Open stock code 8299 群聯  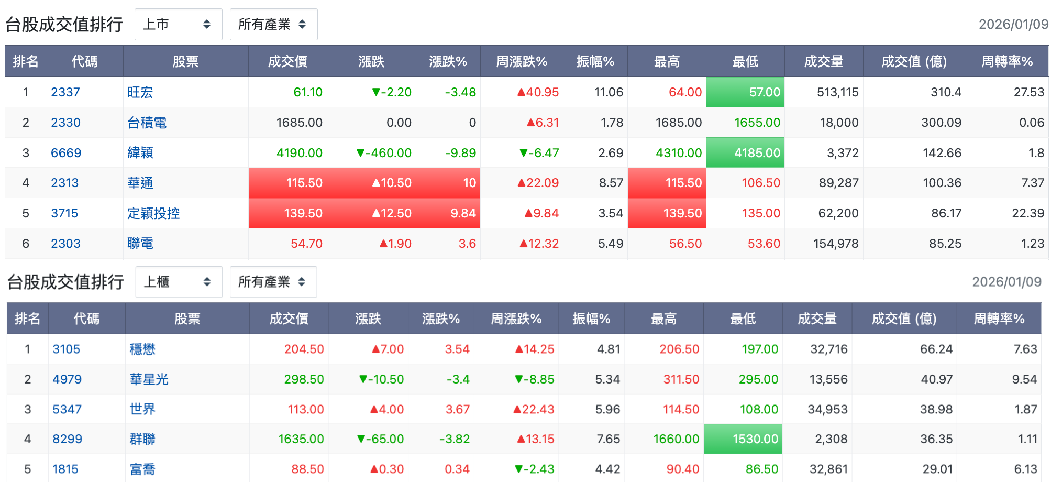(x=67, y=439)
